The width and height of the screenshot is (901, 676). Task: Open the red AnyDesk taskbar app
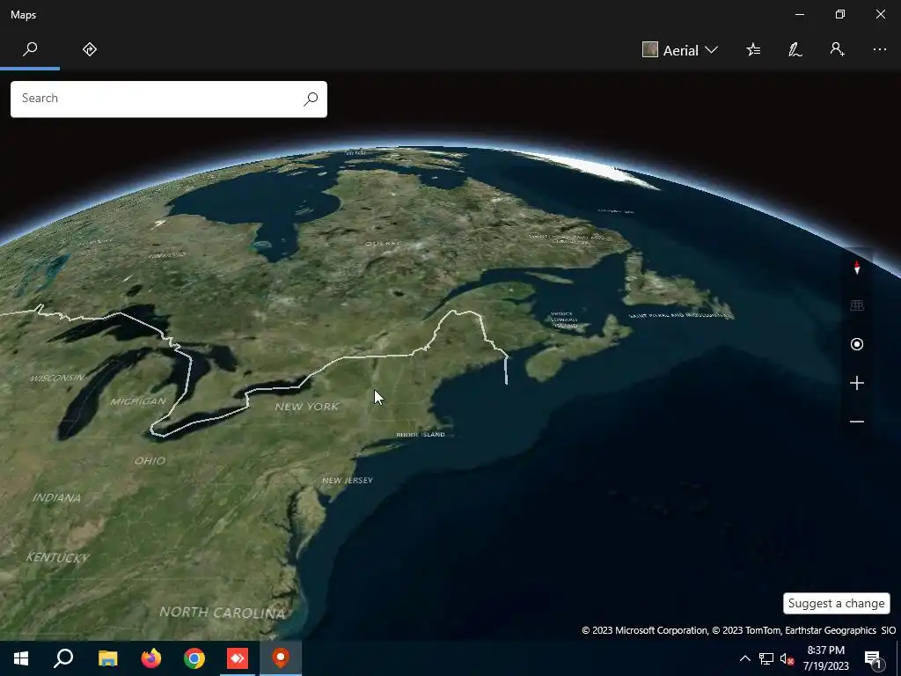238,658
